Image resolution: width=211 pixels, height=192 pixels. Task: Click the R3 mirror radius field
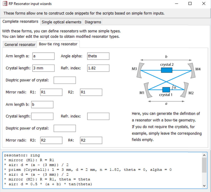tap(51, 141)
